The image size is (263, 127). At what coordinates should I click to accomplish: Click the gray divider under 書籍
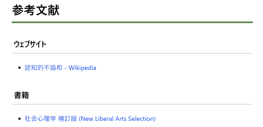point(132,104)
